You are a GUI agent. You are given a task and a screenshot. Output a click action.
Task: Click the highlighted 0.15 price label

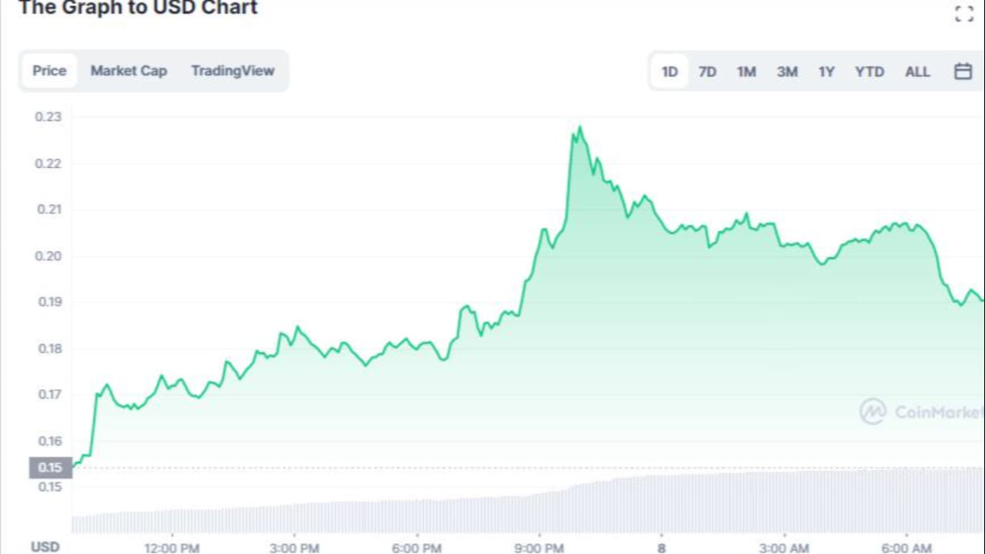coord(49,467)
